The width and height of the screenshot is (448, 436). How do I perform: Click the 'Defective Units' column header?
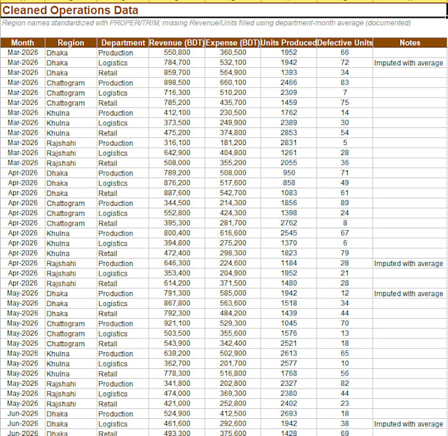(345, 43)
